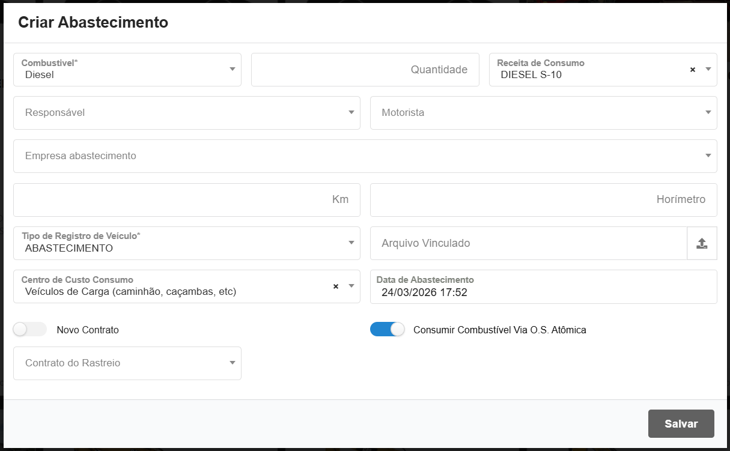
Task: Open the Responsável dropdown list
Action: coord(351,113)
